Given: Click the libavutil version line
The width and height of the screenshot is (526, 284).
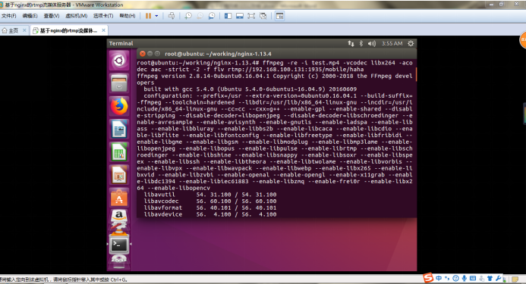Looking at the screenshot, I should tap(210, 195).
